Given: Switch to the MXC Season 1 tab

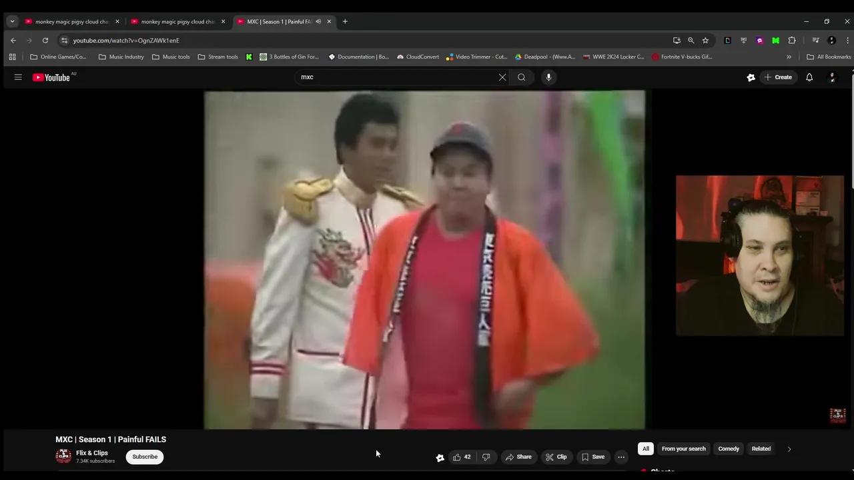Looking at the screenshot, I should (x=279, y=21).
